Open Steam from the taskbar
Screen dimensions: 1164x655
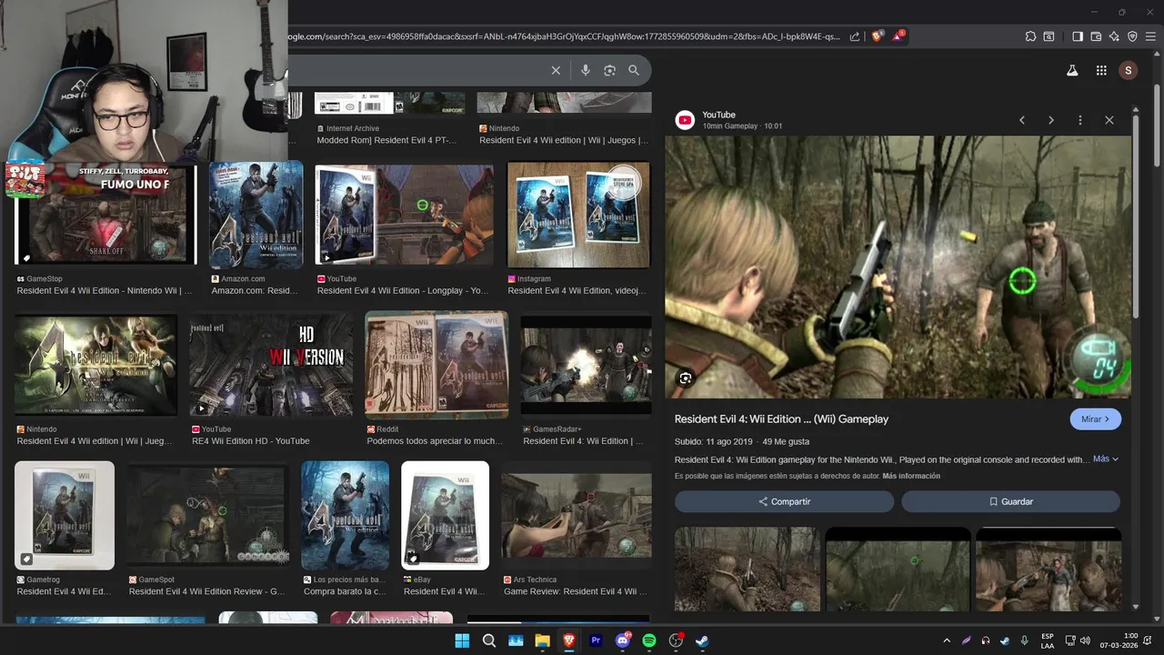coord(702,640)
